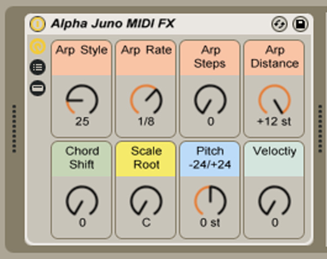Click the Hot-Swap Preset icon
The image size is (327, 259).
[279, 23]
